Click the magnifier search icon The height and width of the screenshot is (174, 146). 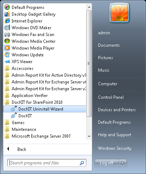pyautogui.click(x=82, y=163)
